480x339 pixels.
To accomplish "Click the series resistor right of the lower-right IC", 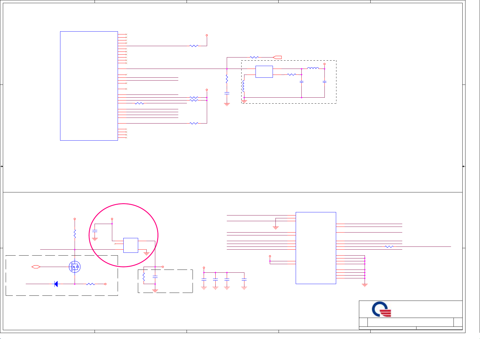I will click(389, 246).
